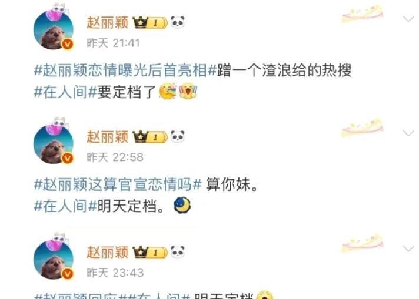Click the moon emoji in second post

click(x=182, y=206)
